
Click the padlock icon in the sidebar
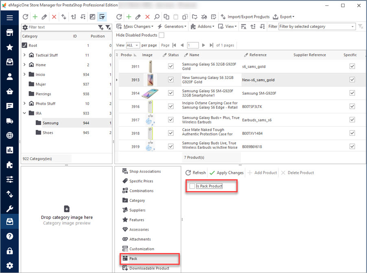tap(10, 251)
